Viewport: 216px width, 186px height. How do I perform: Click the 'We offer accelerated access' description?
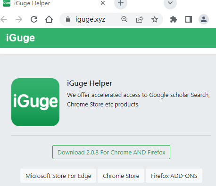tap(138, 99)
